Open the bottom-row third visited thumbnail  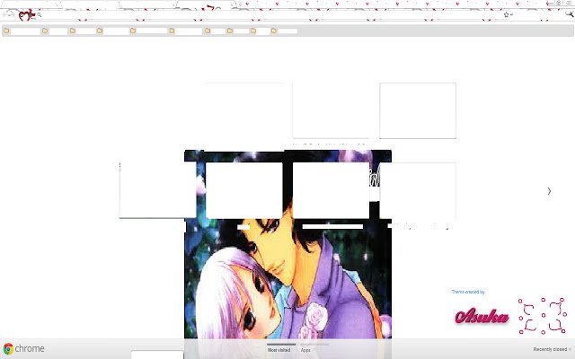coord(331,190)
